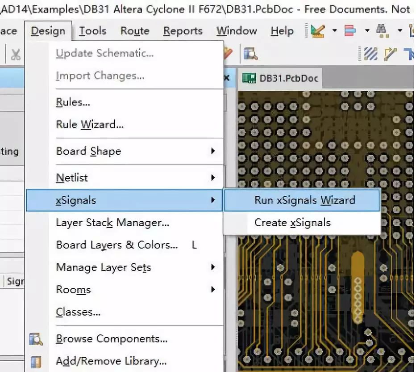
Task: Click the green PCB icon on DB31.PcbDoc tab
Action: point(249,78)
